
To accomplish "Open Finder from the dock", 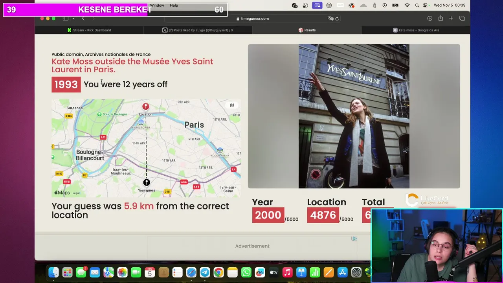I will click(x=53, y=272).
